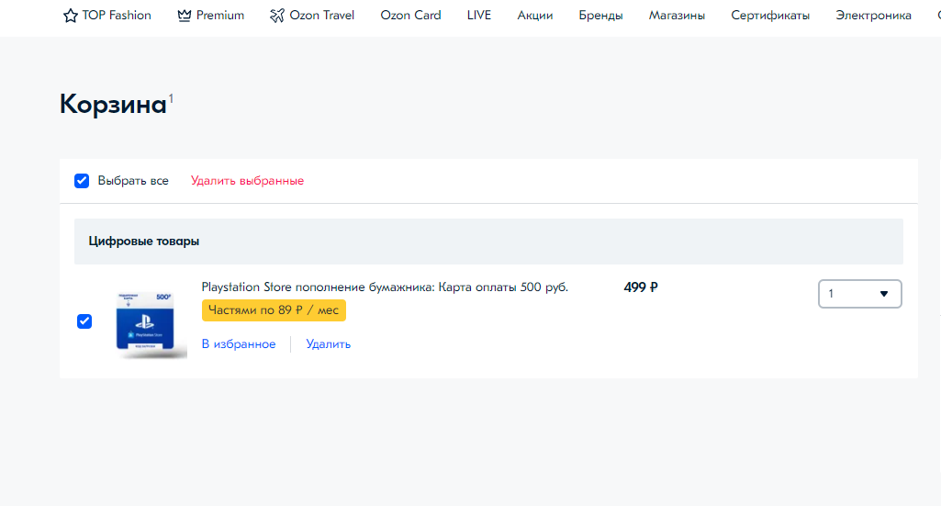The height and width of the screenshot is (506, 941).
Task: Open Ozon Travel page
Action: pyautogui.click(x=321, y=15)
